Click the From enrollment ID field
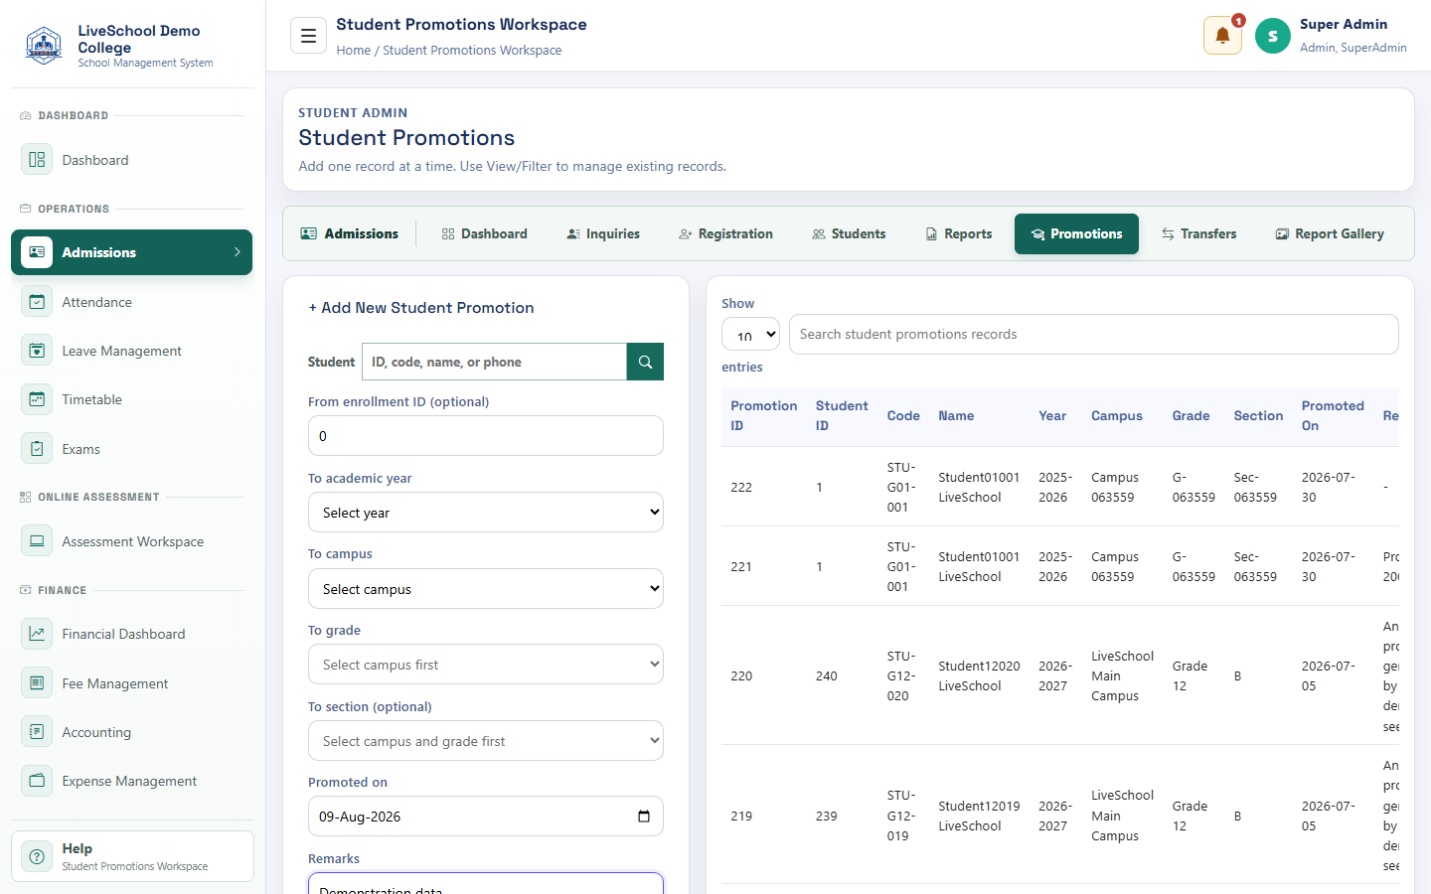Image resolution: width=1431 pixels, height=894 pixels. (486, 436)
